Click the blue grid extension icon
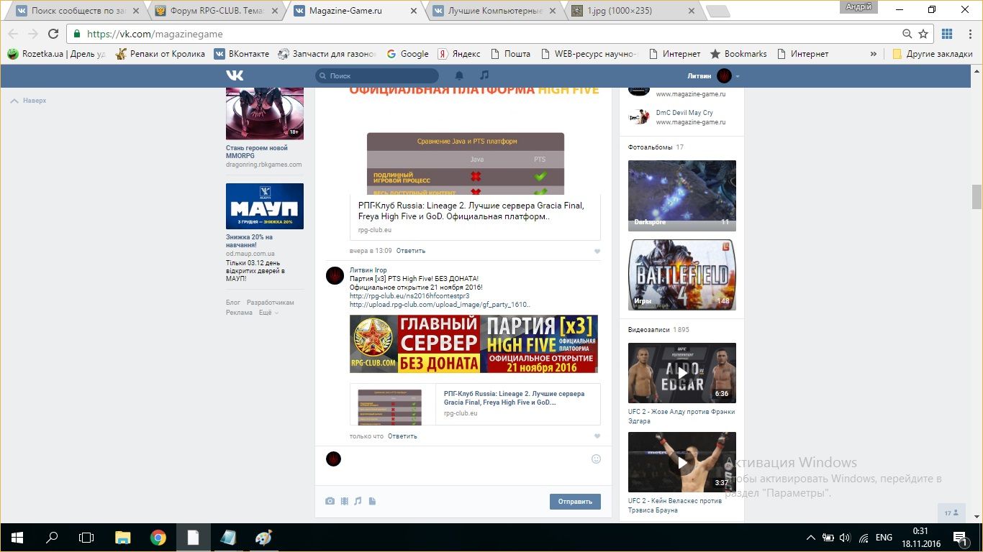983x552 pixels. point(947,34)
